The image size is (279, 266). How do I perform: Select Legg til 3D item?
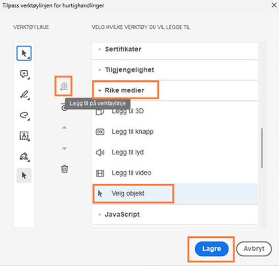tap(128, 111)
